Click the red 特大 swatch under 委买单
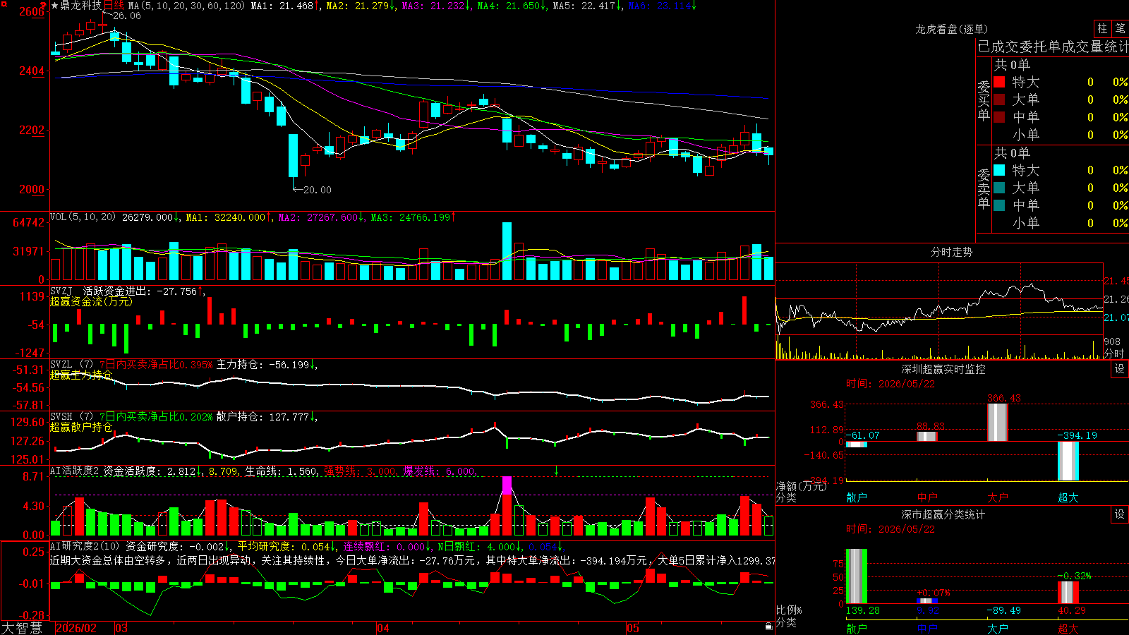The height and width of the screenshot is (635, 1129). click(x=999, y=82)
